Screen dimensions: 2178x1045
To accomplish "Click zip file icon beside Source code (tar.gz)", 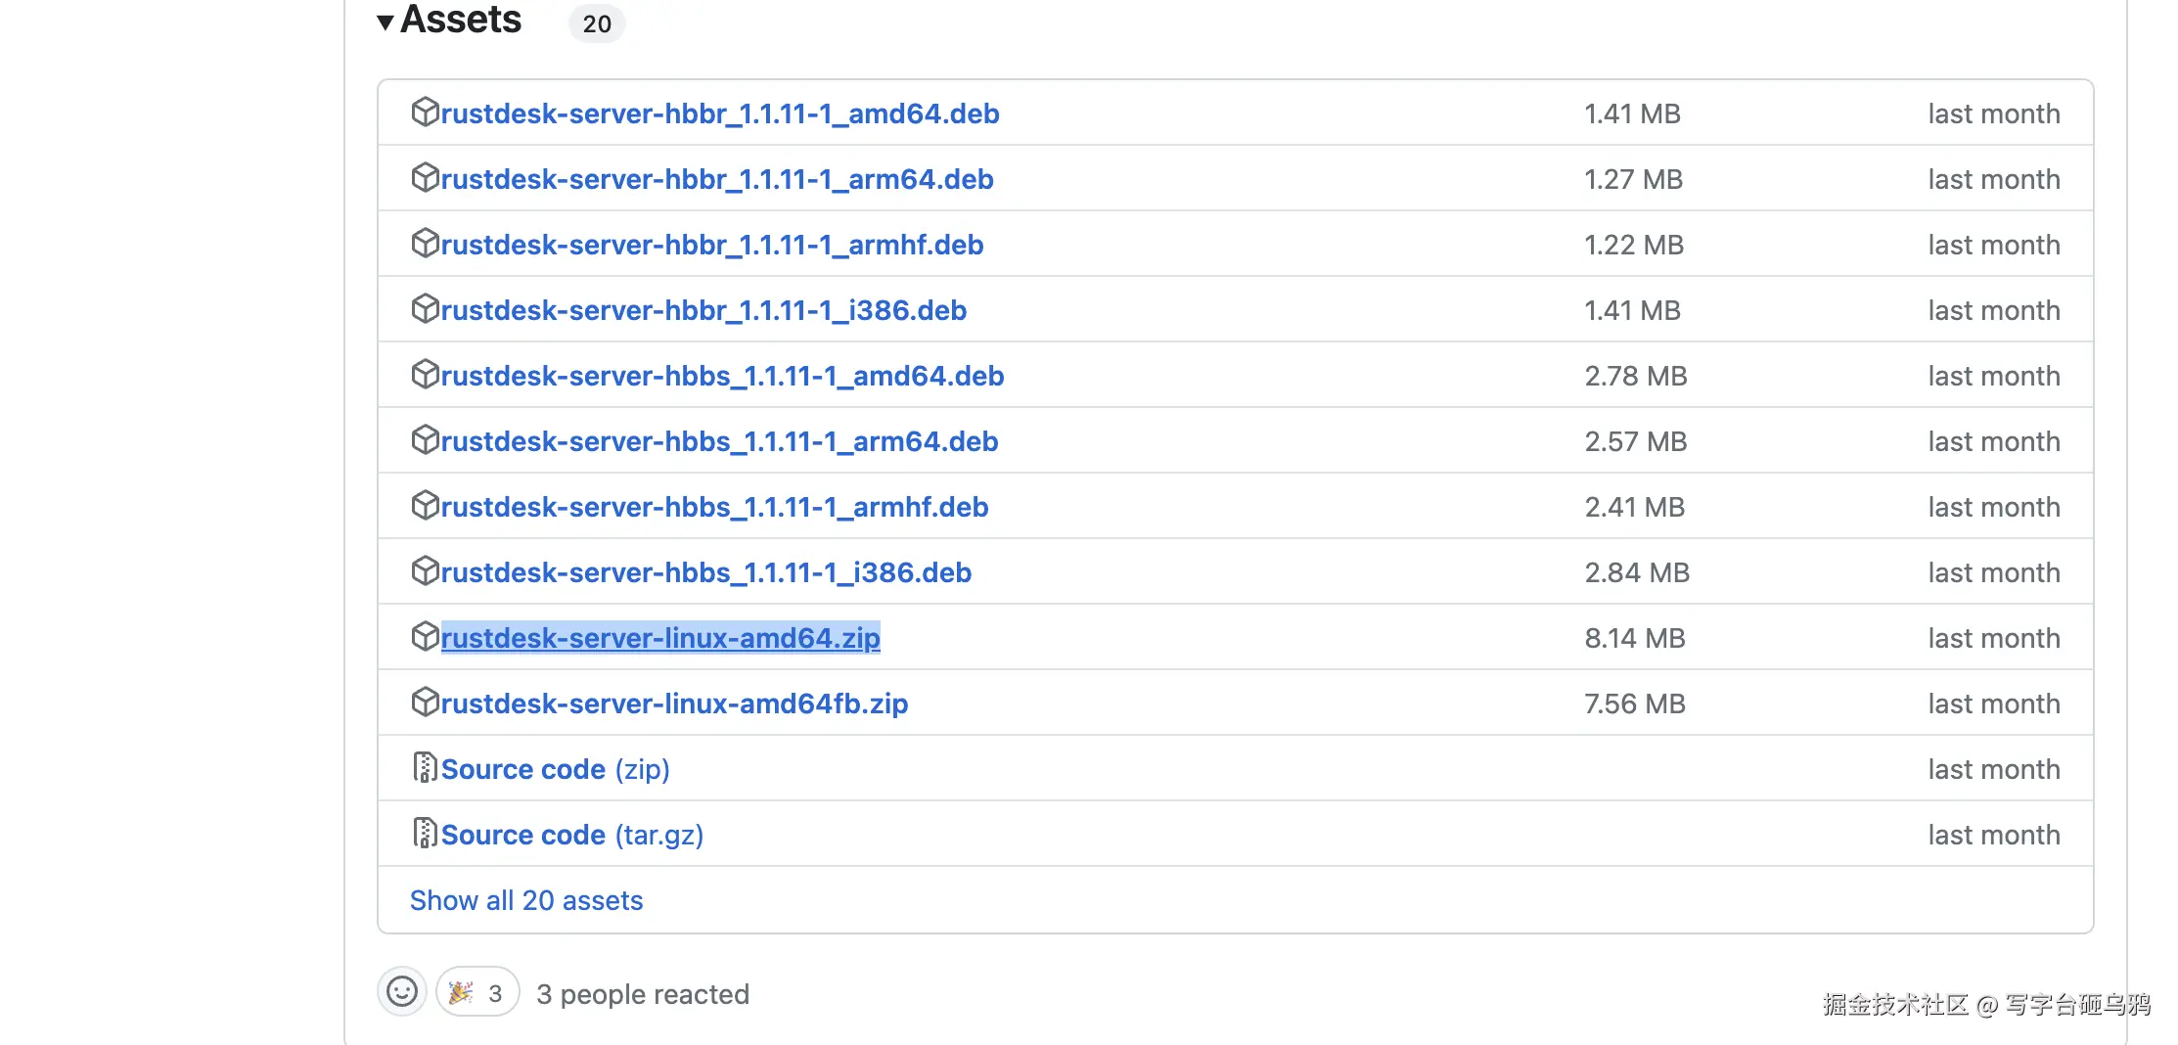I will tap(425, 834).
